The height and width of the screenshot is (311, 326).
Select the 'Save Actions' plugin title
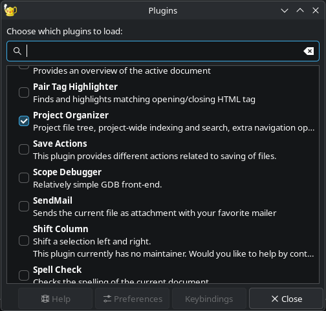point(60,144)
